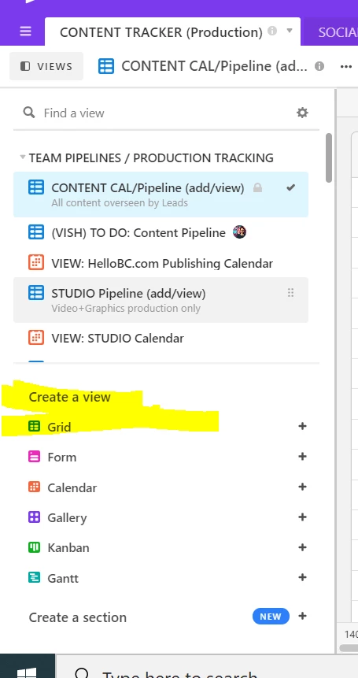Toggle the VIEWS sidebar button
This screenshot has width=358, height=678.
point(46,66)
